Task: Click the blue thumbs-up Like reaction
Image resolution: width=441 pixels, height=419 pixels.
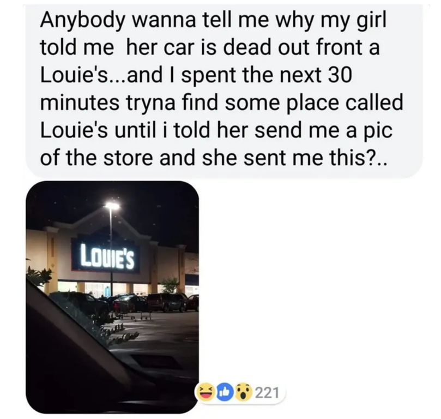Action: click(x=225, y=393)
